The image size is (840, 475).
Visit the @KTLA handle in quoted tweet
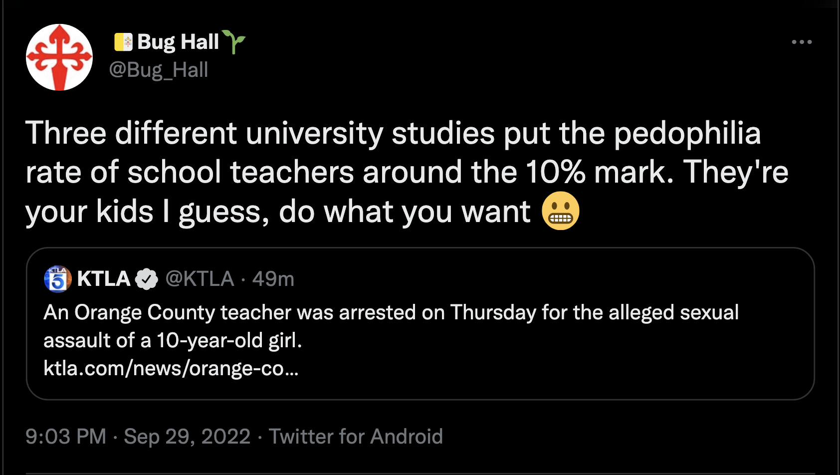tap(200, 279)
